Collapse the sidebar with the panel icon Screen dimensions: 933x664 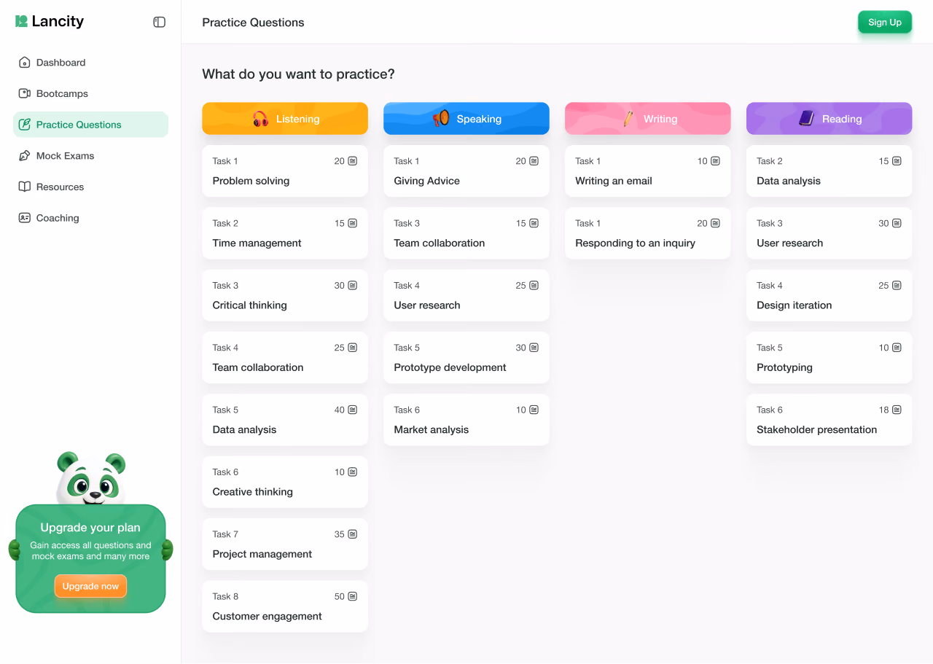(159, 22)
